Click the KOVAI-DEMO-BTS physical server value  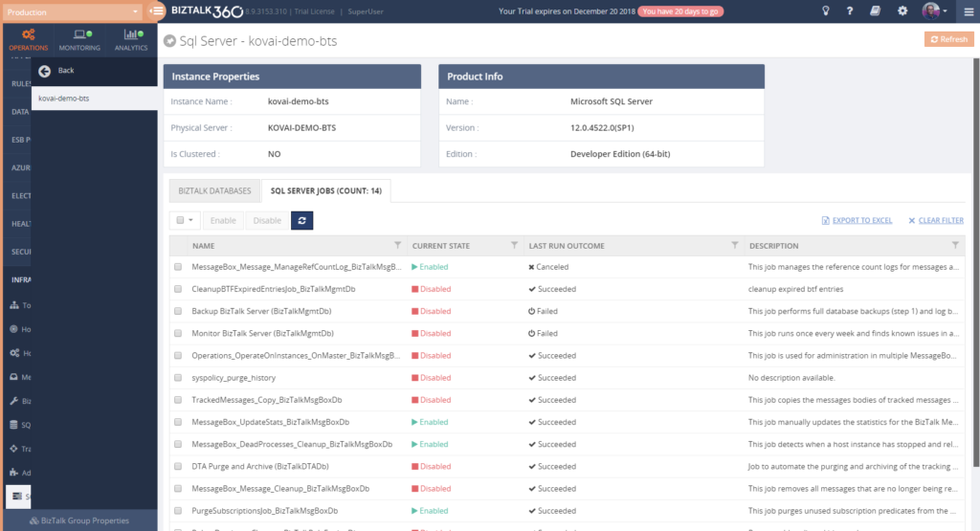click(301, 127)
